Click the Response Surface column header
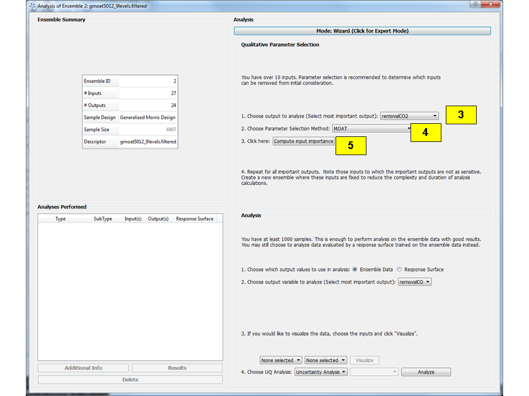The width and height of the screenshot is (529, 396). point(194,218)
